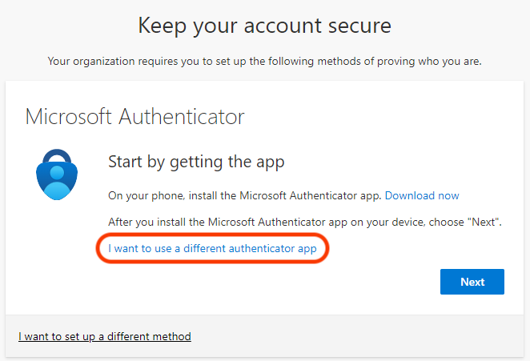Click the Next button
The height and width of the screenshot is (361, 530).
point(472,282)
